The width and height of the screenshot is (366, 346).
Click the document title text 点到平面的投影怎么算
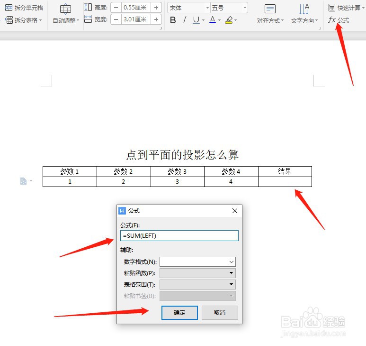click(182, 155)
